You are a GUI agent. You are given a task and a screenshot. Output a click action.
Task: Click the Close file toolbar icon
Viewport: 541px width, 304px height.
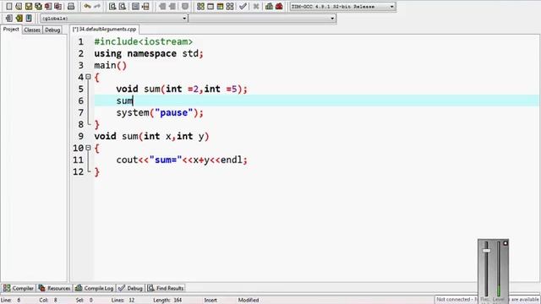click(x=48, y=6)
